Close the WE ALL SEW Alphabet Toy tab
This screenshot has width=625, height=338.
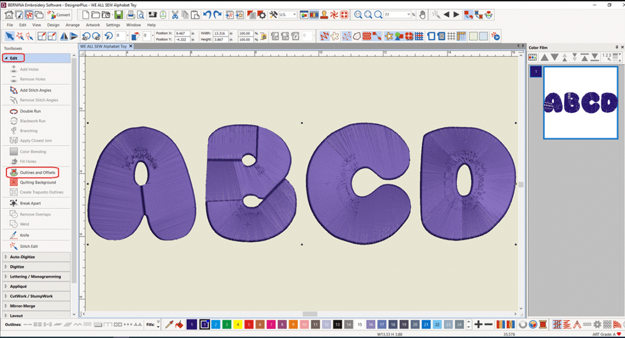coord(131,46)
